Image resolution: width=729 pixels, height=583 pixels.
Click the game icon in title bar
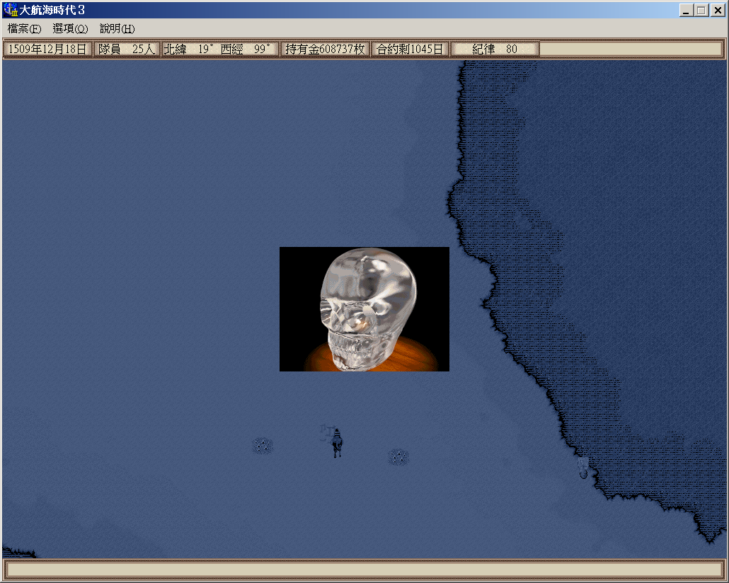pos(10,11)
